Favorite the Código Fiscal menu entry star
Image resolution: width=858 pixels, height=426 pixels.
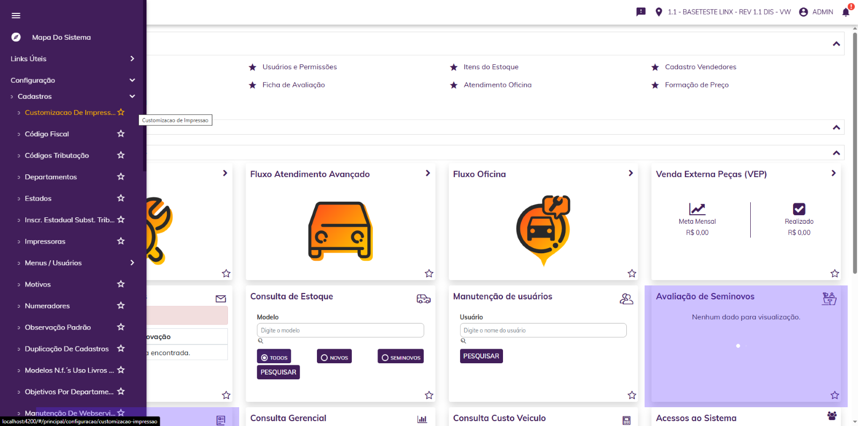coord(121,134)
